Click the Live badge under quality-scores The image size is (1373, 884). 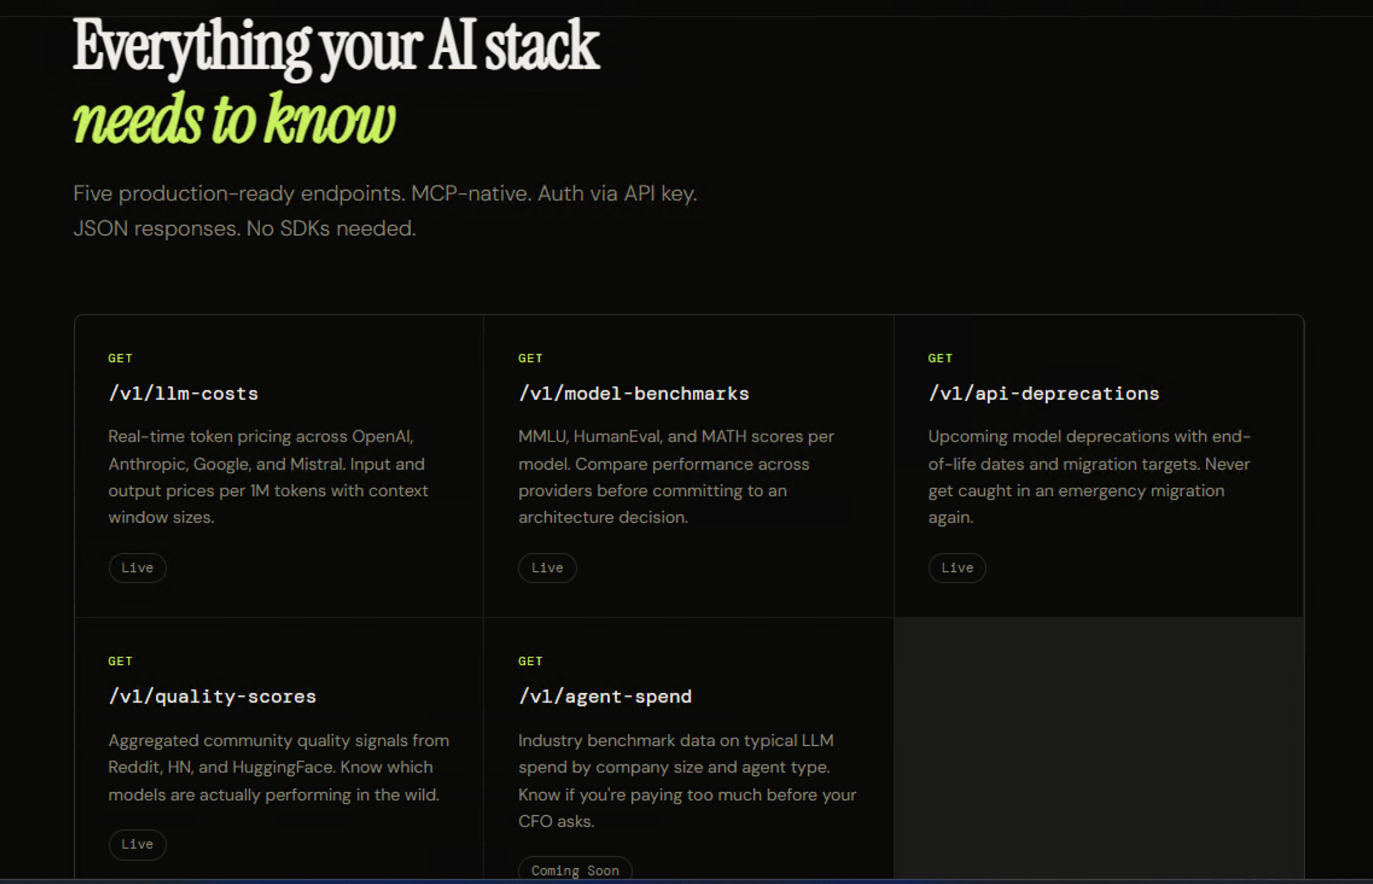[x=137, y=844]
